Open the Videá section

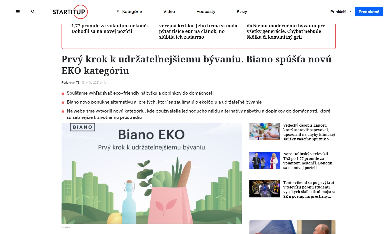click(169, 12)
